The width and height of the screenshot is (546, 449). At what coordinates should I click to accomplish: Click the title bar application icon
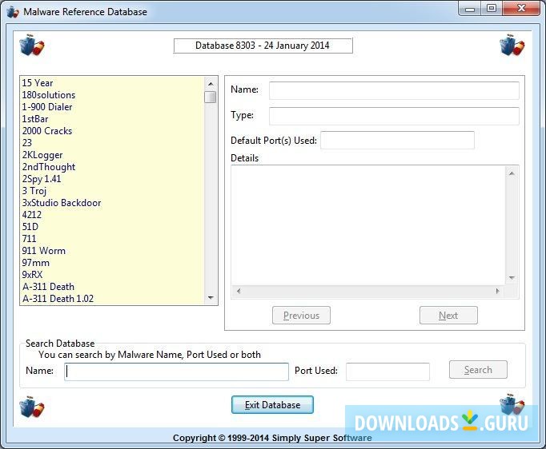click(13, 12)
